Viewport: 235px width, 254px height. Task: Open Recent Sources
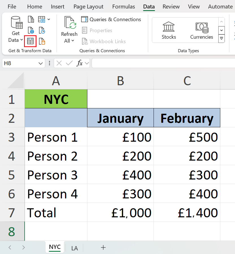(x=42, y=30)
